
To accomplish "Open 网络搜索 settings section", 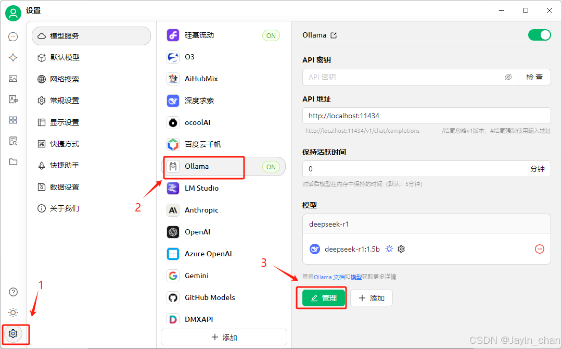I will [x=91, y=79].
